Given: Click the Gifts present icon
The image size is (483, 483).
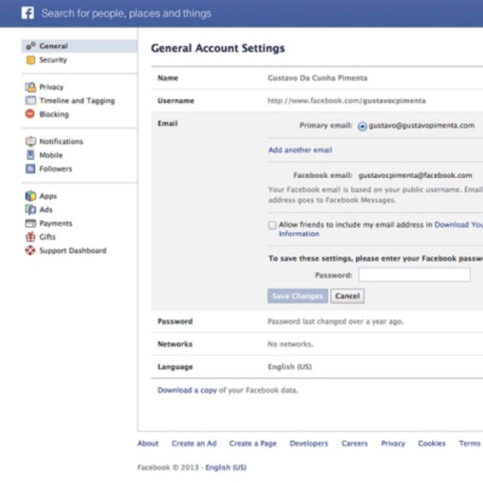Looking at the screenshot, I should 30,237.
